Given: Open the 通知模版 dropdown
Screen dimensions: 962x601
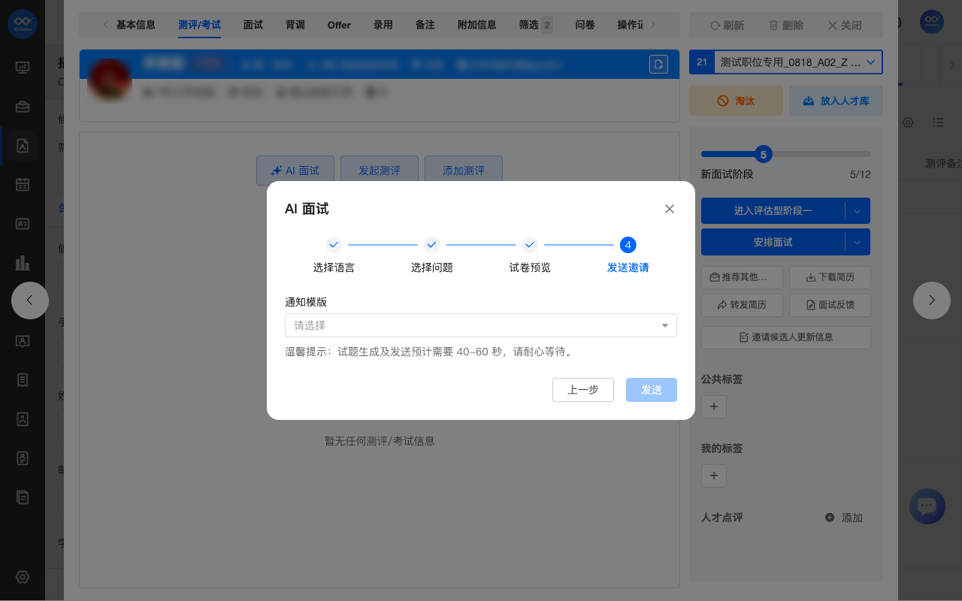Looking at the screenshot, I should pyautogui.click(x=480, y=325).
